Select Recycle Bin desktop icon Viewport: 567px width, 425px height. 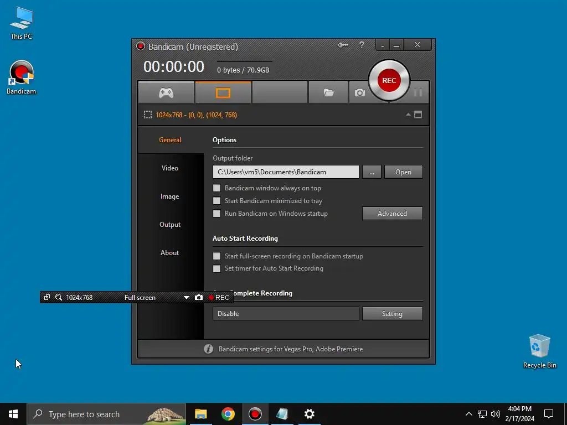tap(539, 351)
